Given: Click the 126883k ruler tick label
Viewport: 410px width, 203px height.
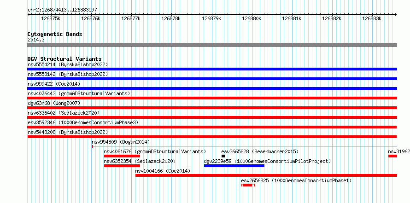Looking at the screenshot, I should [372, 19].
